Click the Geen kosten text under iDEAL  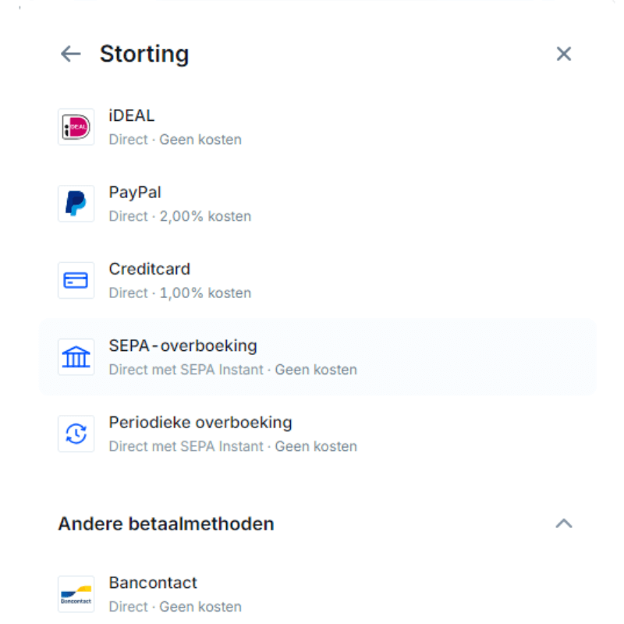200,139
